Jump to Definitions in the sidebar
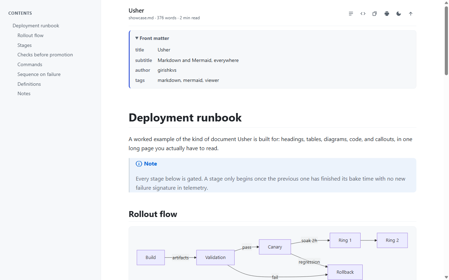 click(x=29, y=84)
